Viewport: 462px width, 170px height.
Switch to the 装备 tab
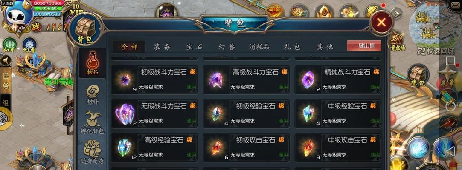tap(162, 47)
